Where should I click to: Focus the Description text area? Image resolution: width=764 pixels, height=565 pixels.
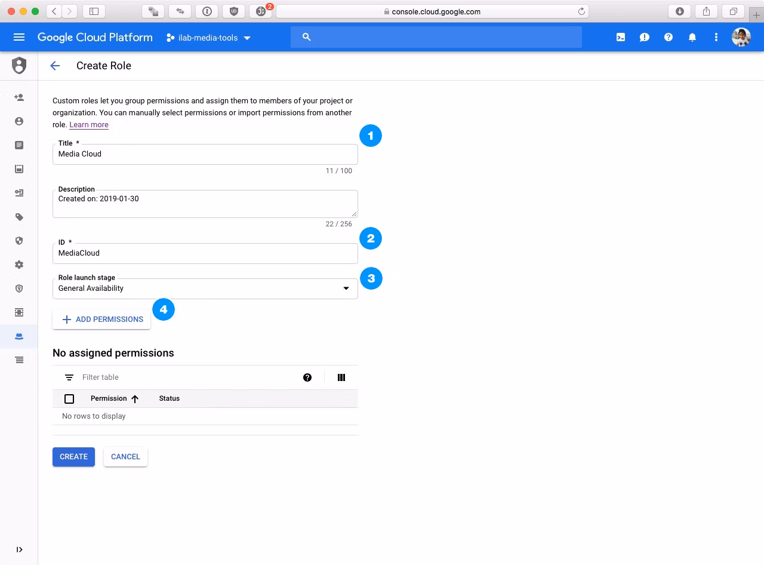coord(205,204)
